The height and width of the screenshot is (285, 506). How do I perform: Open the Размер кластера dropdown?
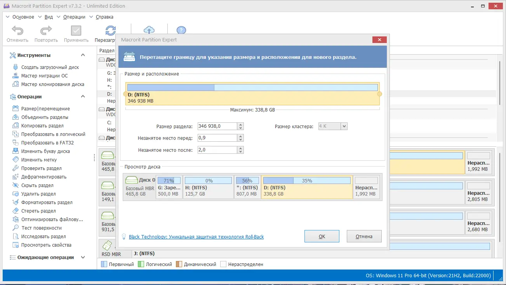coord(344,126)
